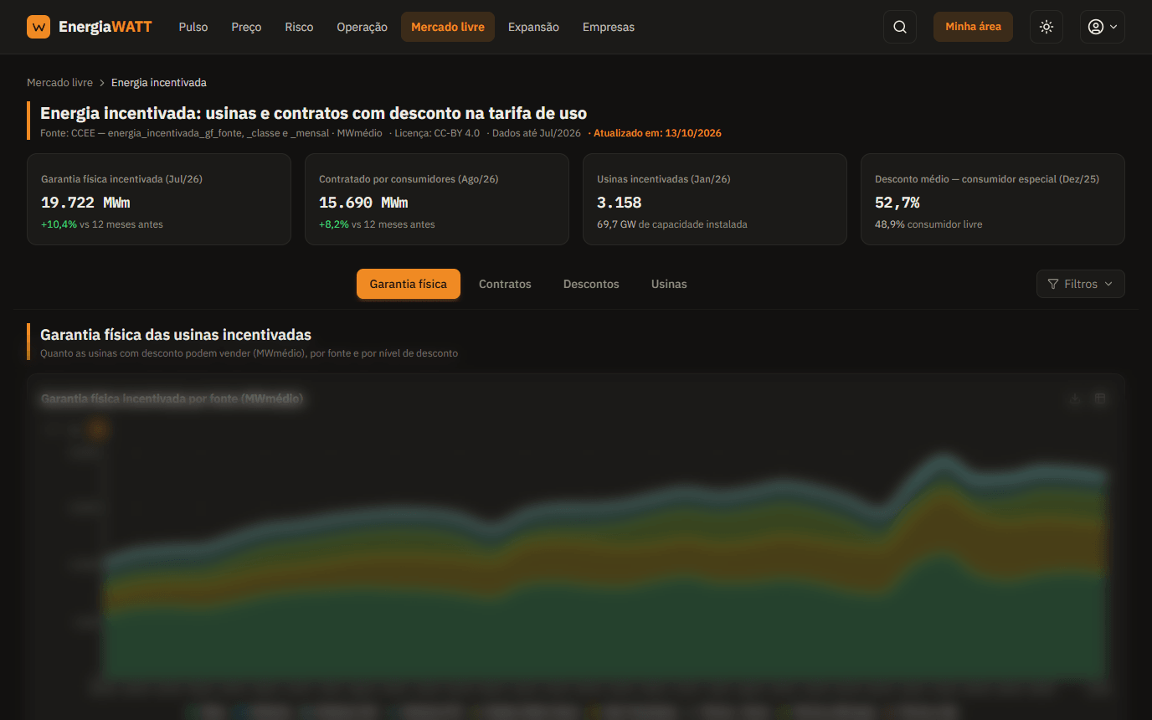
Task: Open the Usinas tab
Action: [x=669, y=284]
